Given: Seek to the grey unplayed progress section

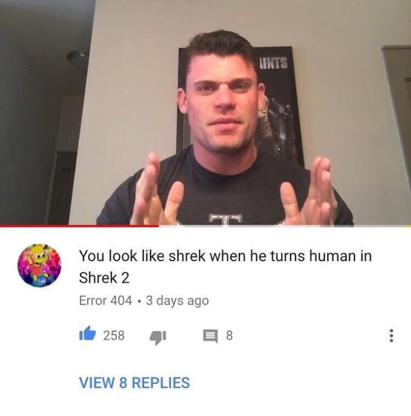Looking at the screenshot, I should (282, 226).
